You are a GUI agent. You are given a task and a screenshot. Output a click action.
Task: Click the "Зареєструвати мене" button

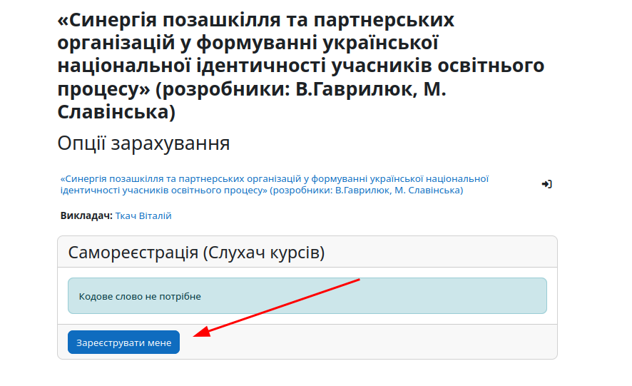[123, 342]
